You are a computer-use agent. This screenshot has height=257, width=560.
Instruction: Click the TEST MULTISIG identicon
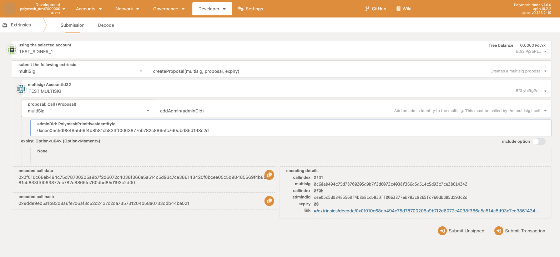[21, 89]
